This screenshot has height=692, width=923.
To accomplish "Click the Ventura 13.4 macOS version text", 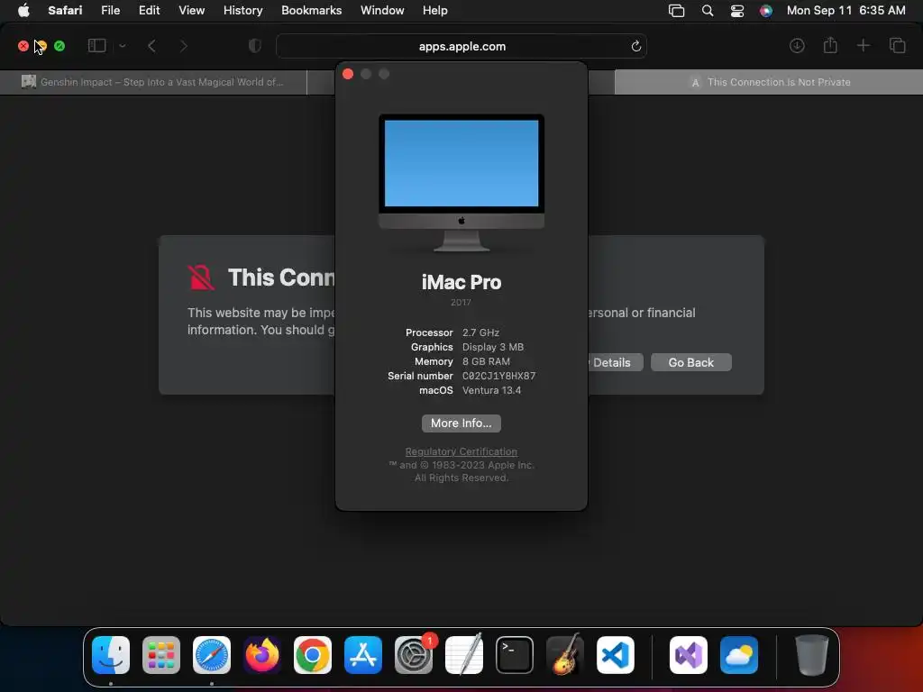I will coord(491,390).
